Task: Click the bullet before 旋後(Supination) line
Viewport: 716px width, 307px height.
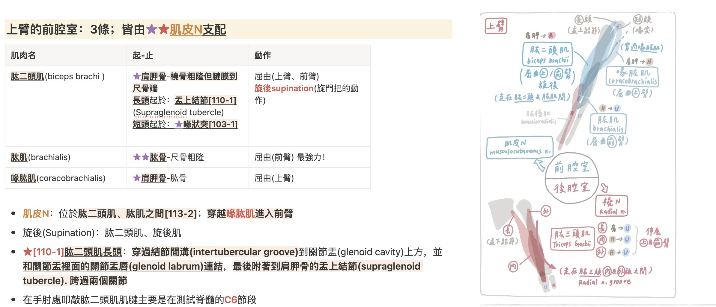Action: coord(13,233)
